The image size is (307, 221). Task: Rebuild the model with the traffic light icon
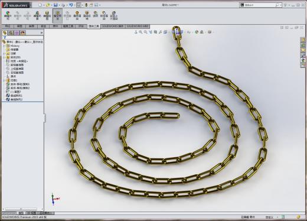[x=86, y=5]
